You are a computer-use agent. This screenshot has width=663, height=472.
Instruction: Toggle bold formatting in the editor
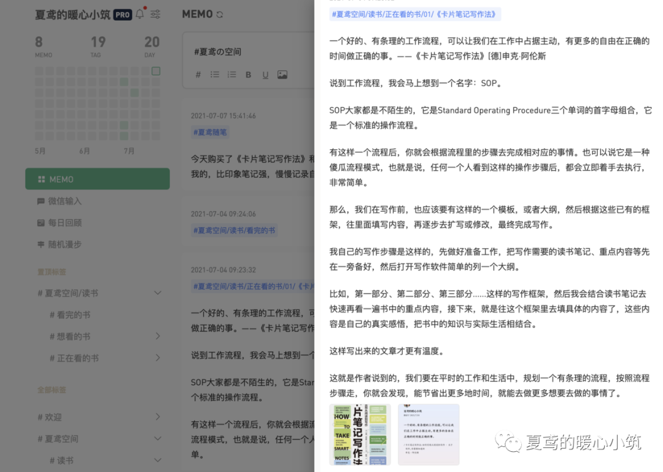coord(249,75)
